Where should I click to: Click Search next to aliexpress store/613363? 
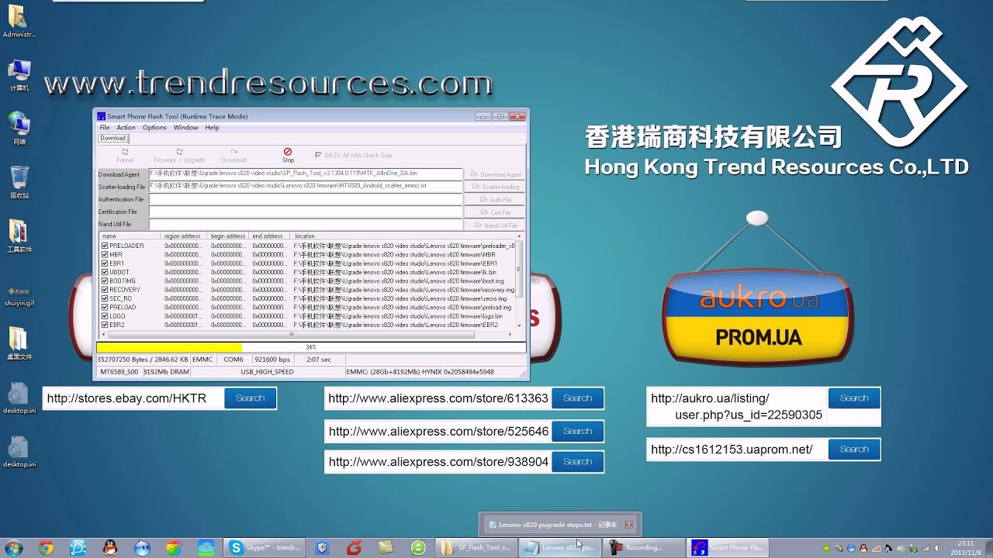coord(577,398)
